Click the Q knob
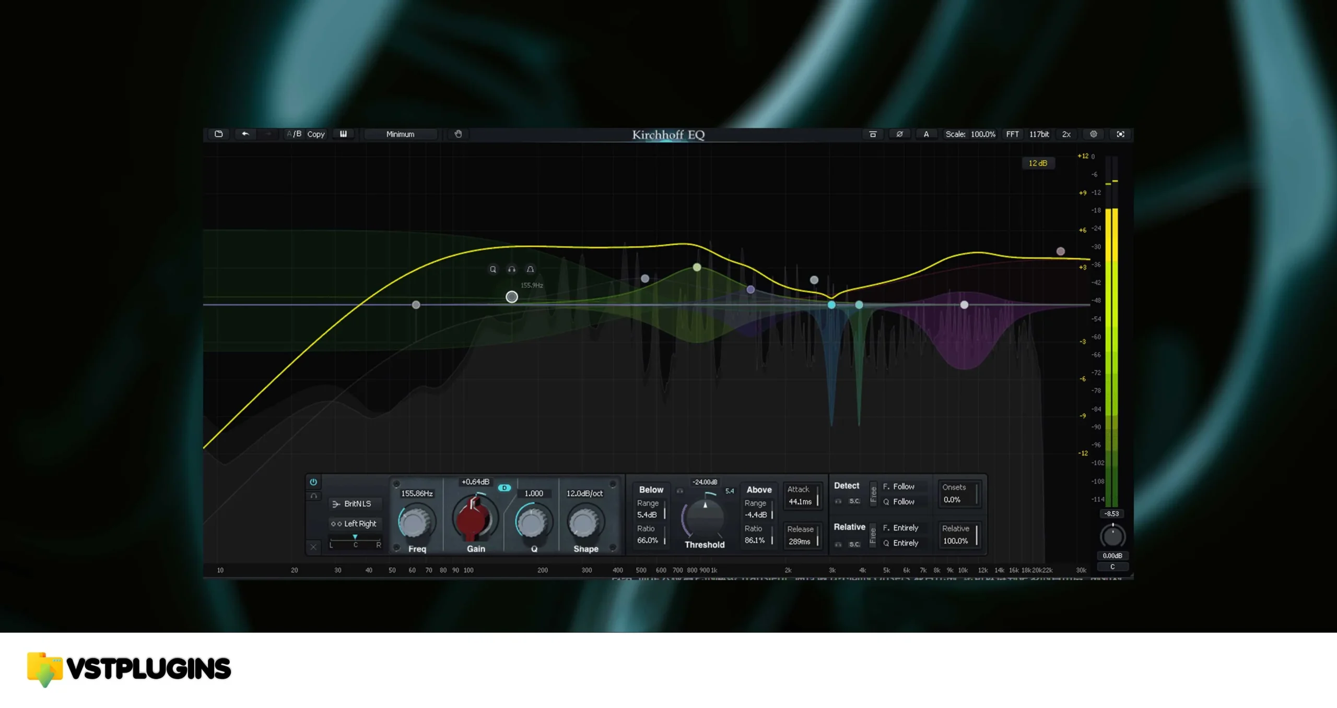The height and width of the screenshot is (708, 1337). point(532,522)
